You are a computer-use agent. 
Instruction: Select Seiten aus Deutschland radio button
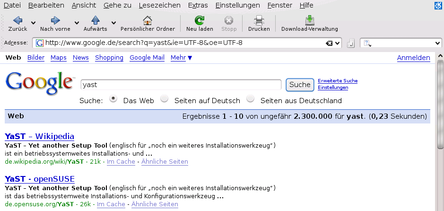(250, 99)
